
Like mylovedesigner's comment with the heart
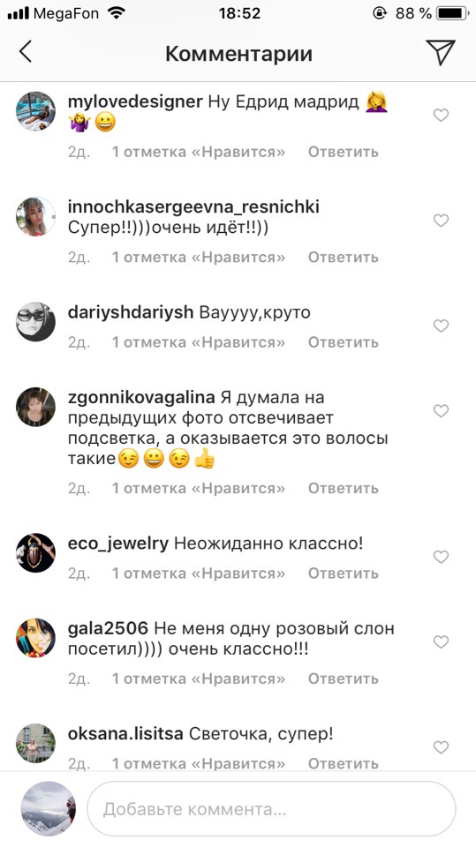[x=442, y=115]
